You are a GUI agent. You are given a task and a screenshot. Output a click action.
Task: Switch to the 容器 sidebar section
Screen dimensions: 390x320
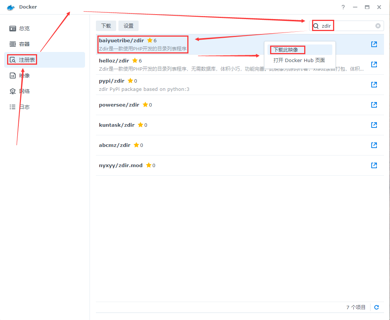point(24,44)
